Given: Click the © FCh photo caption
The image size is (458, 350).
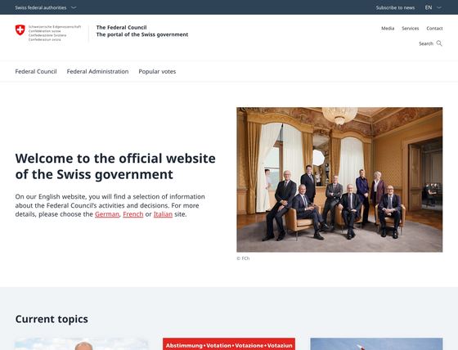Looking at the screenshot, I should pyautogui.click(x=243, y=258).
